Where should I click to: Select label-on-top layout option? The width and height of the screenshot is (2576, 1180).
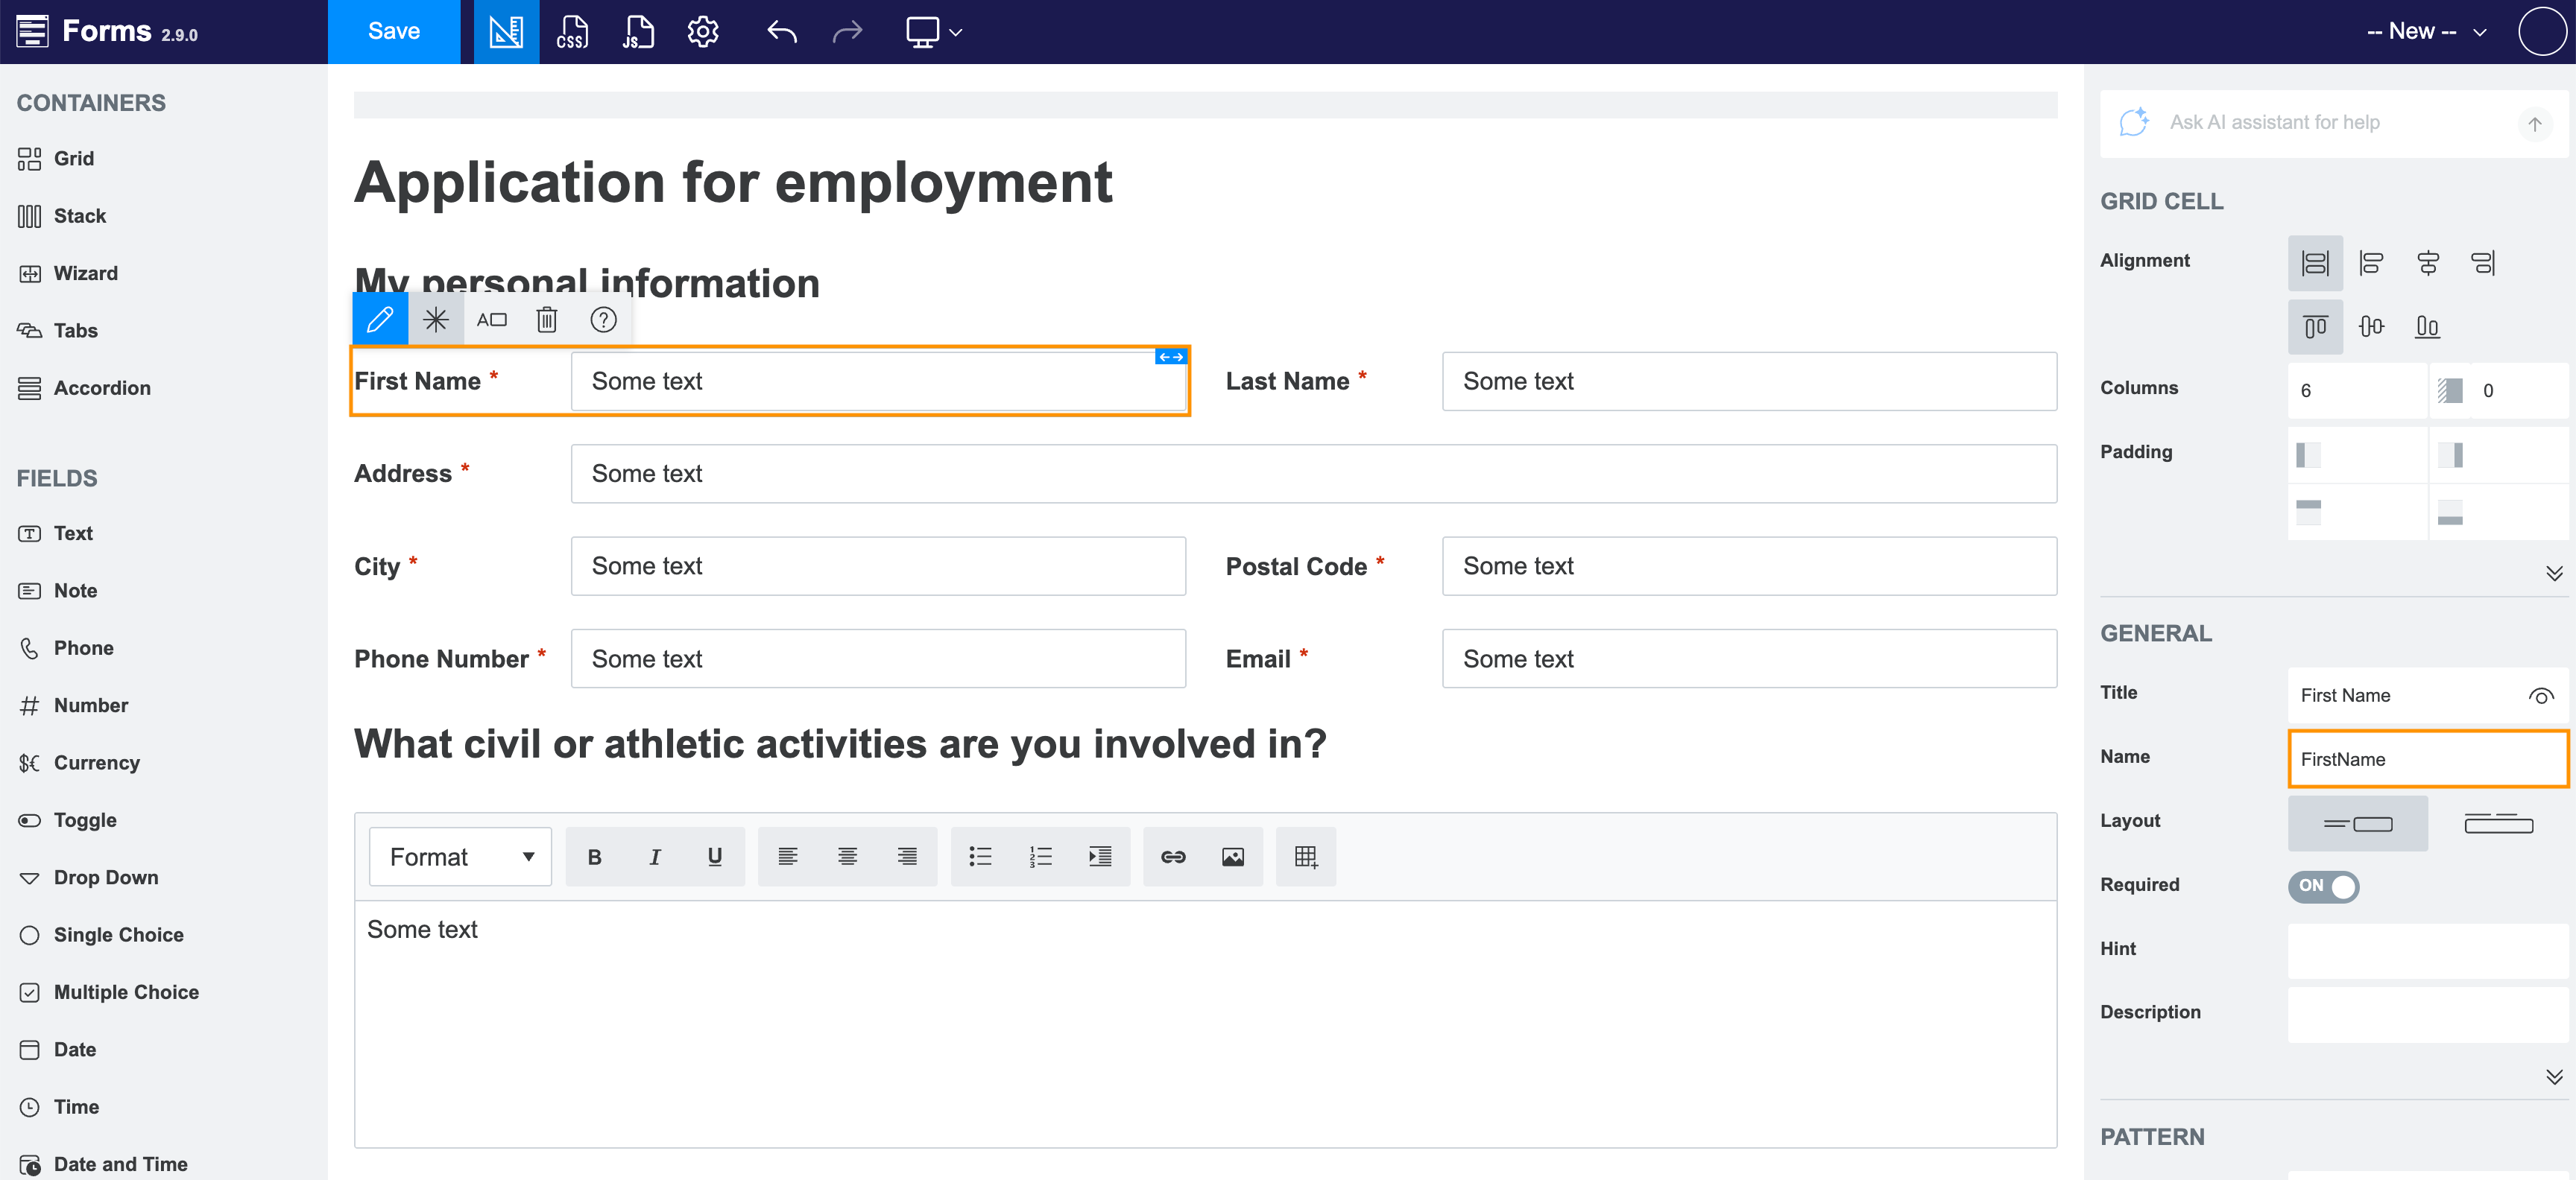pyautogui.click(x=2498, y=823)
